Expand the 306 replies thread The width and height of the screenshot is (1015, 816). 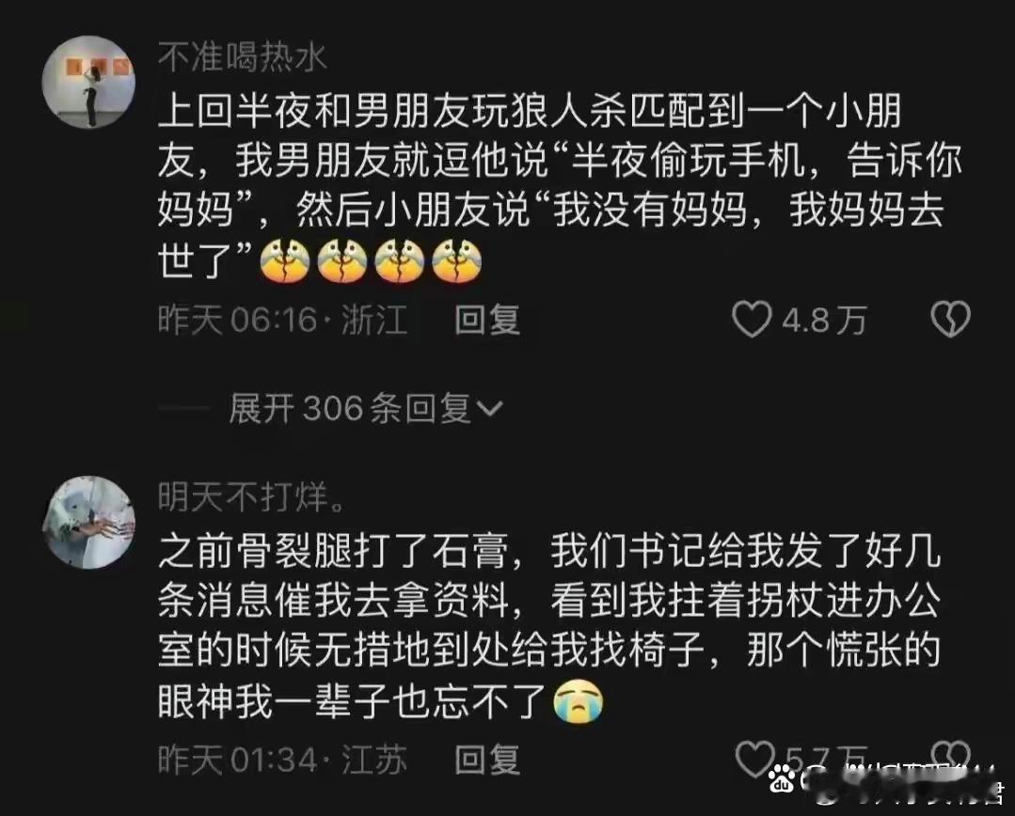tap(365, 408)
